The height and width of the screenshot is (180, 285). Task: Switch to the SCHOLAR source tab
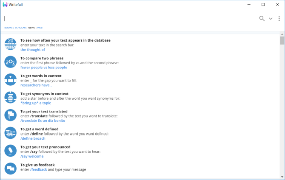(20, 27)
